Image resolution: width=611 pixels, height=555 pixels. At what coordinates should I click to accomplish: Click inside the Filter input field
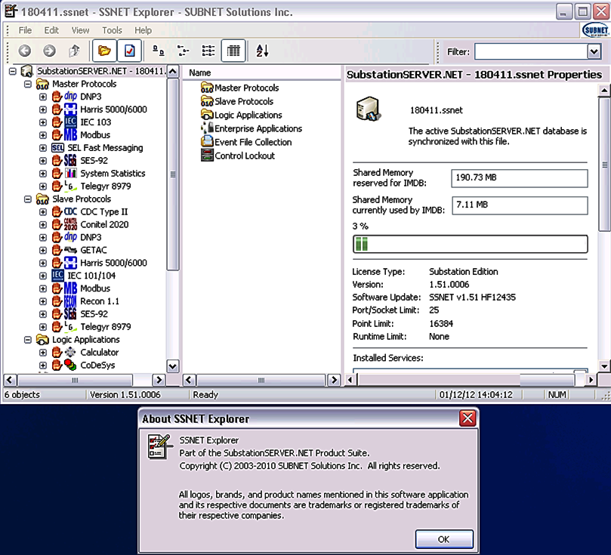click(531, 52)
